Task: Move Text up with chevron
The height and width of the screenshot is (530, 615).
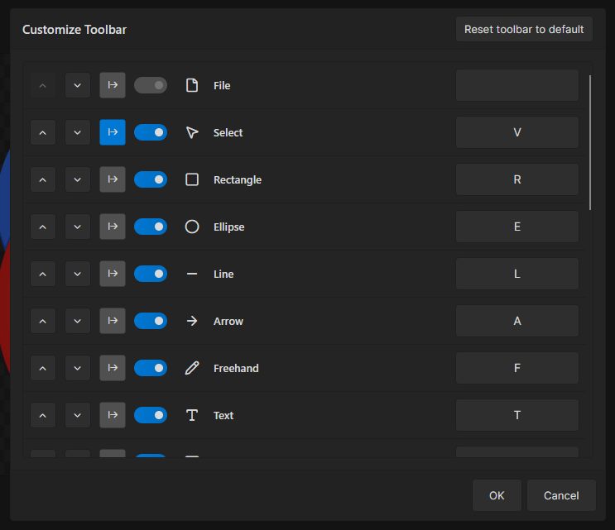Action: pyautogui.click(x=43, y=415)
